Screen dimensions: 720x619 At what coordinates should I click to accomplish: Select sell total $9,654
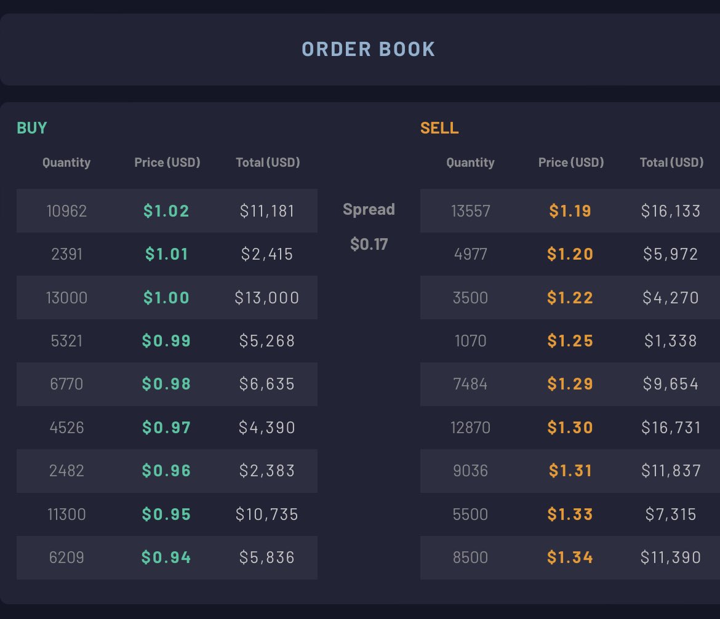point(671,384)
